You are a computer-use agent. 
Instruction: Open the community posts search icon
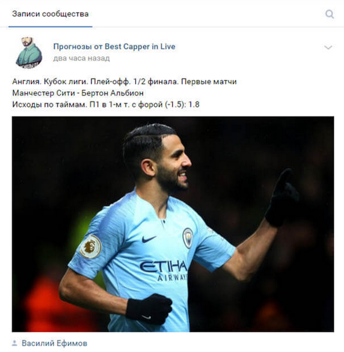(330, 14)
